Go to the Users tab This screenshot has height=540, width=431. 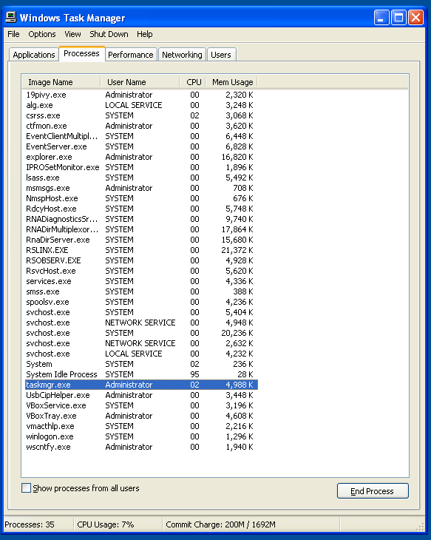coord(221,55)
